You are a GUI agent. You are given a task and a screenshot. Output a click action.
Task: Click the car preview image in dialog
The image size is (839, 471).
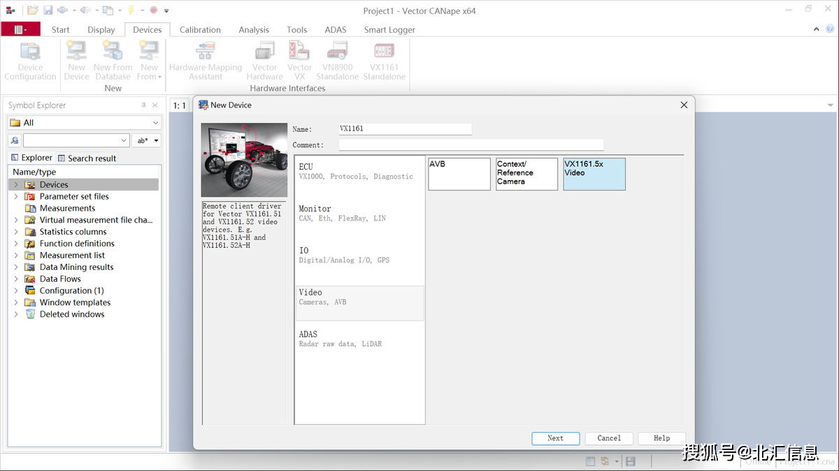point(244,160)
